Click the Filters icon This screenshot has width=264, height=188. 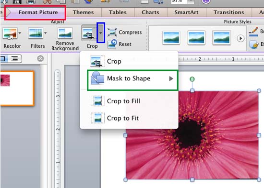click(36, 33)
